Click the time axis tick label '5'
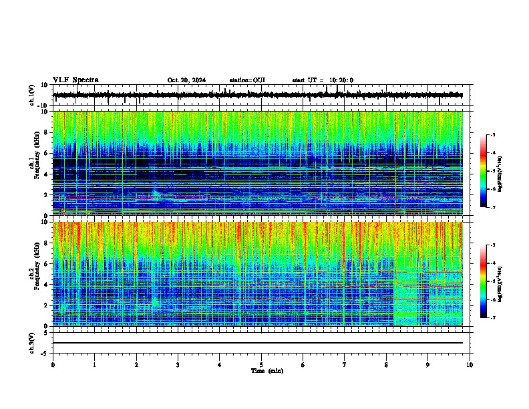 (x=261, y=365)
